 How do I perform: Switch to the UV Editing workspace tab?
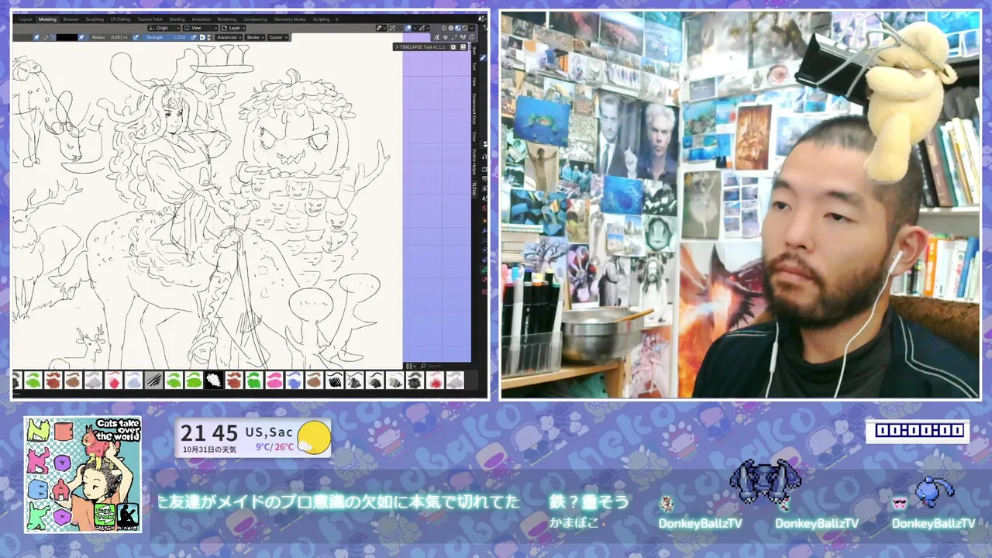120,19
